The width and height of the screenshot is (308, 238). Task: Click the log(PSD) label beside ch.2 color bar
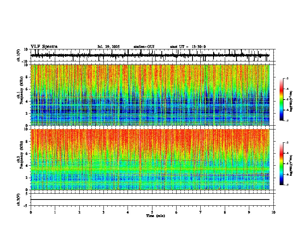(291, 166)
